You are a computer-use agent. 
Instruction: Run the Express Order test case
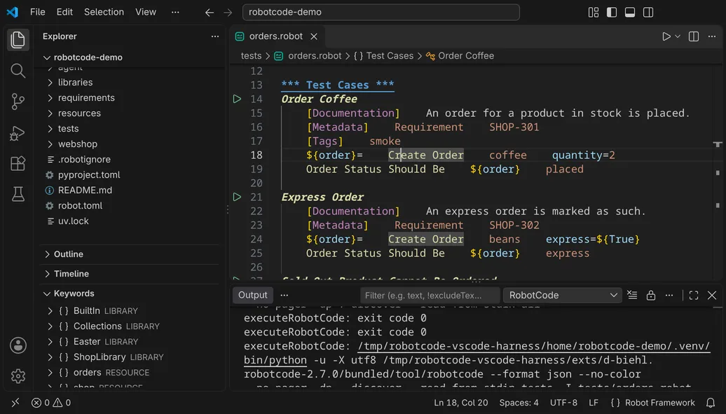click(x=237, y=197)
